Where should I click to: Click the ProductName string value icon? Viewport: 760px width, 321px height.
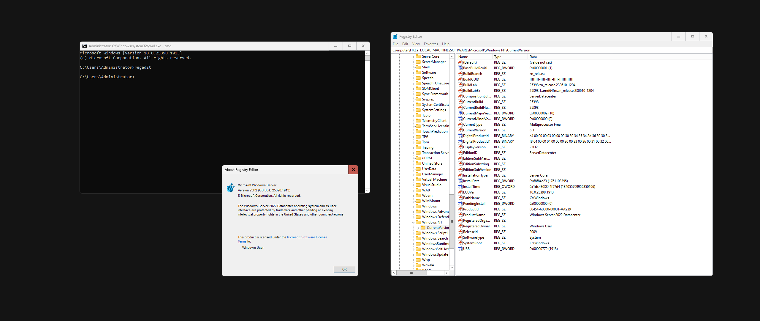point(460,215)
